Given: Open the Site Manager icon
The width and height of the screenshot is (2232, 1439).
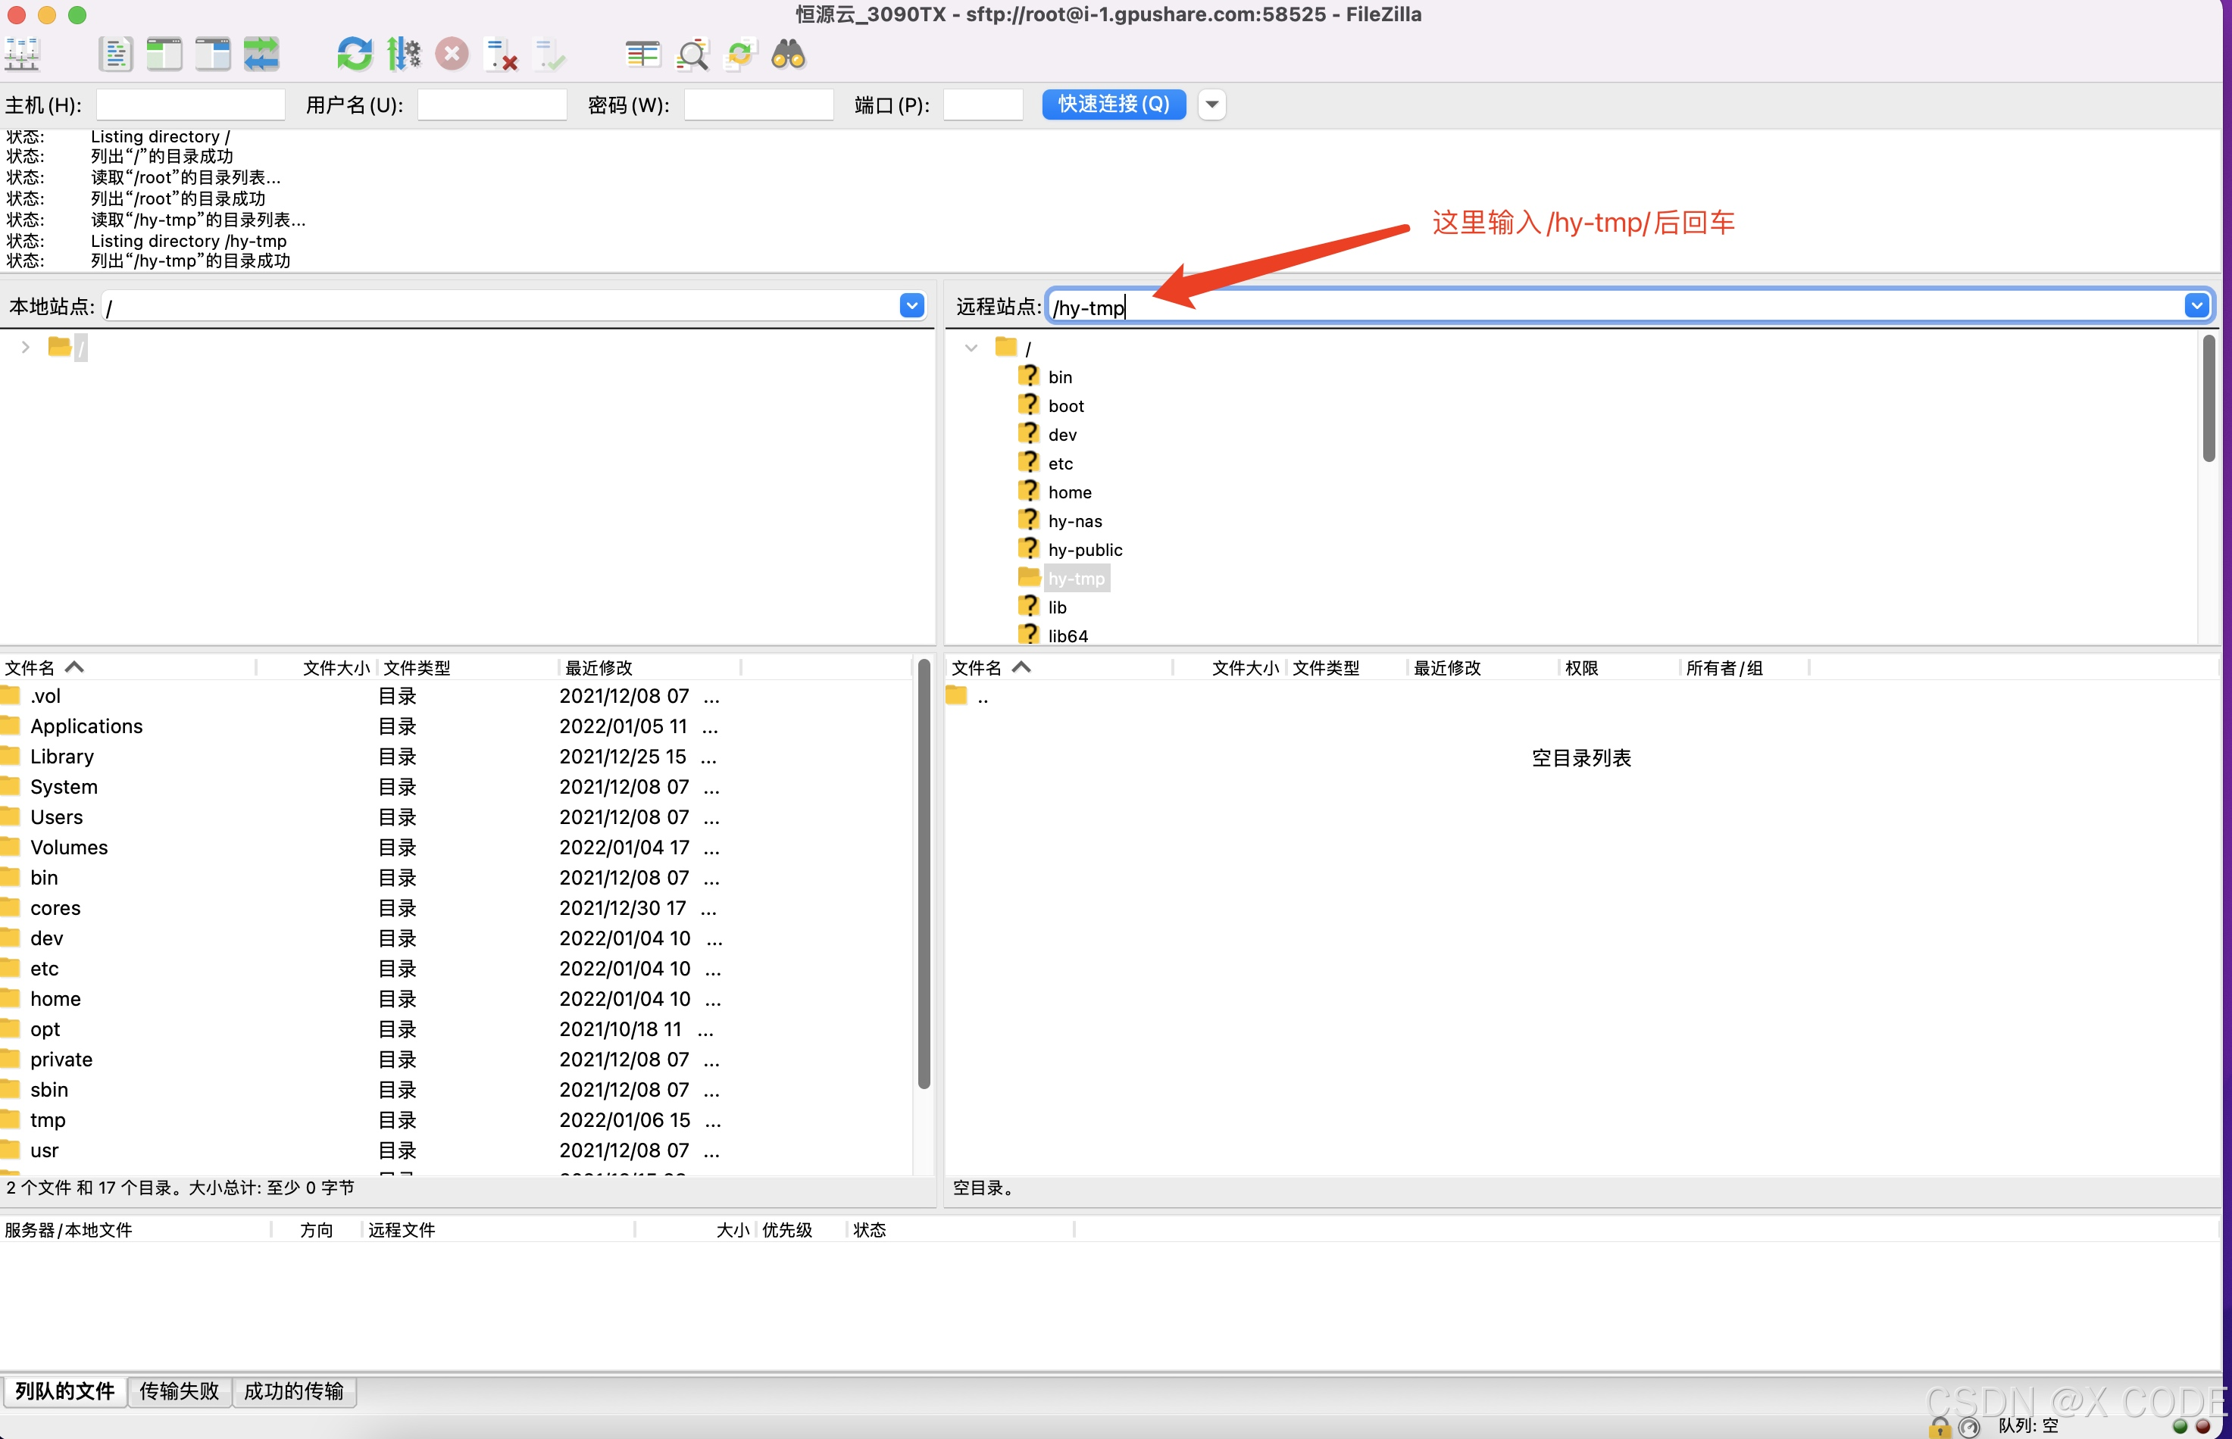Looking at the screenshot, I should click(x=21, y=55).
